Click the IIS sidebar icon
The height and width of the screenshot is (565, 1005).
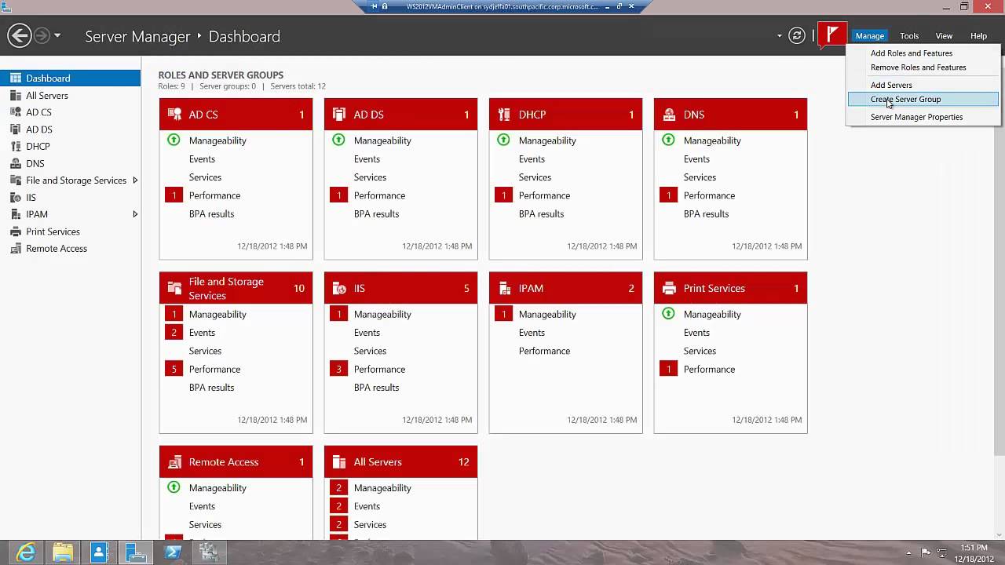[x=15, y=198]
